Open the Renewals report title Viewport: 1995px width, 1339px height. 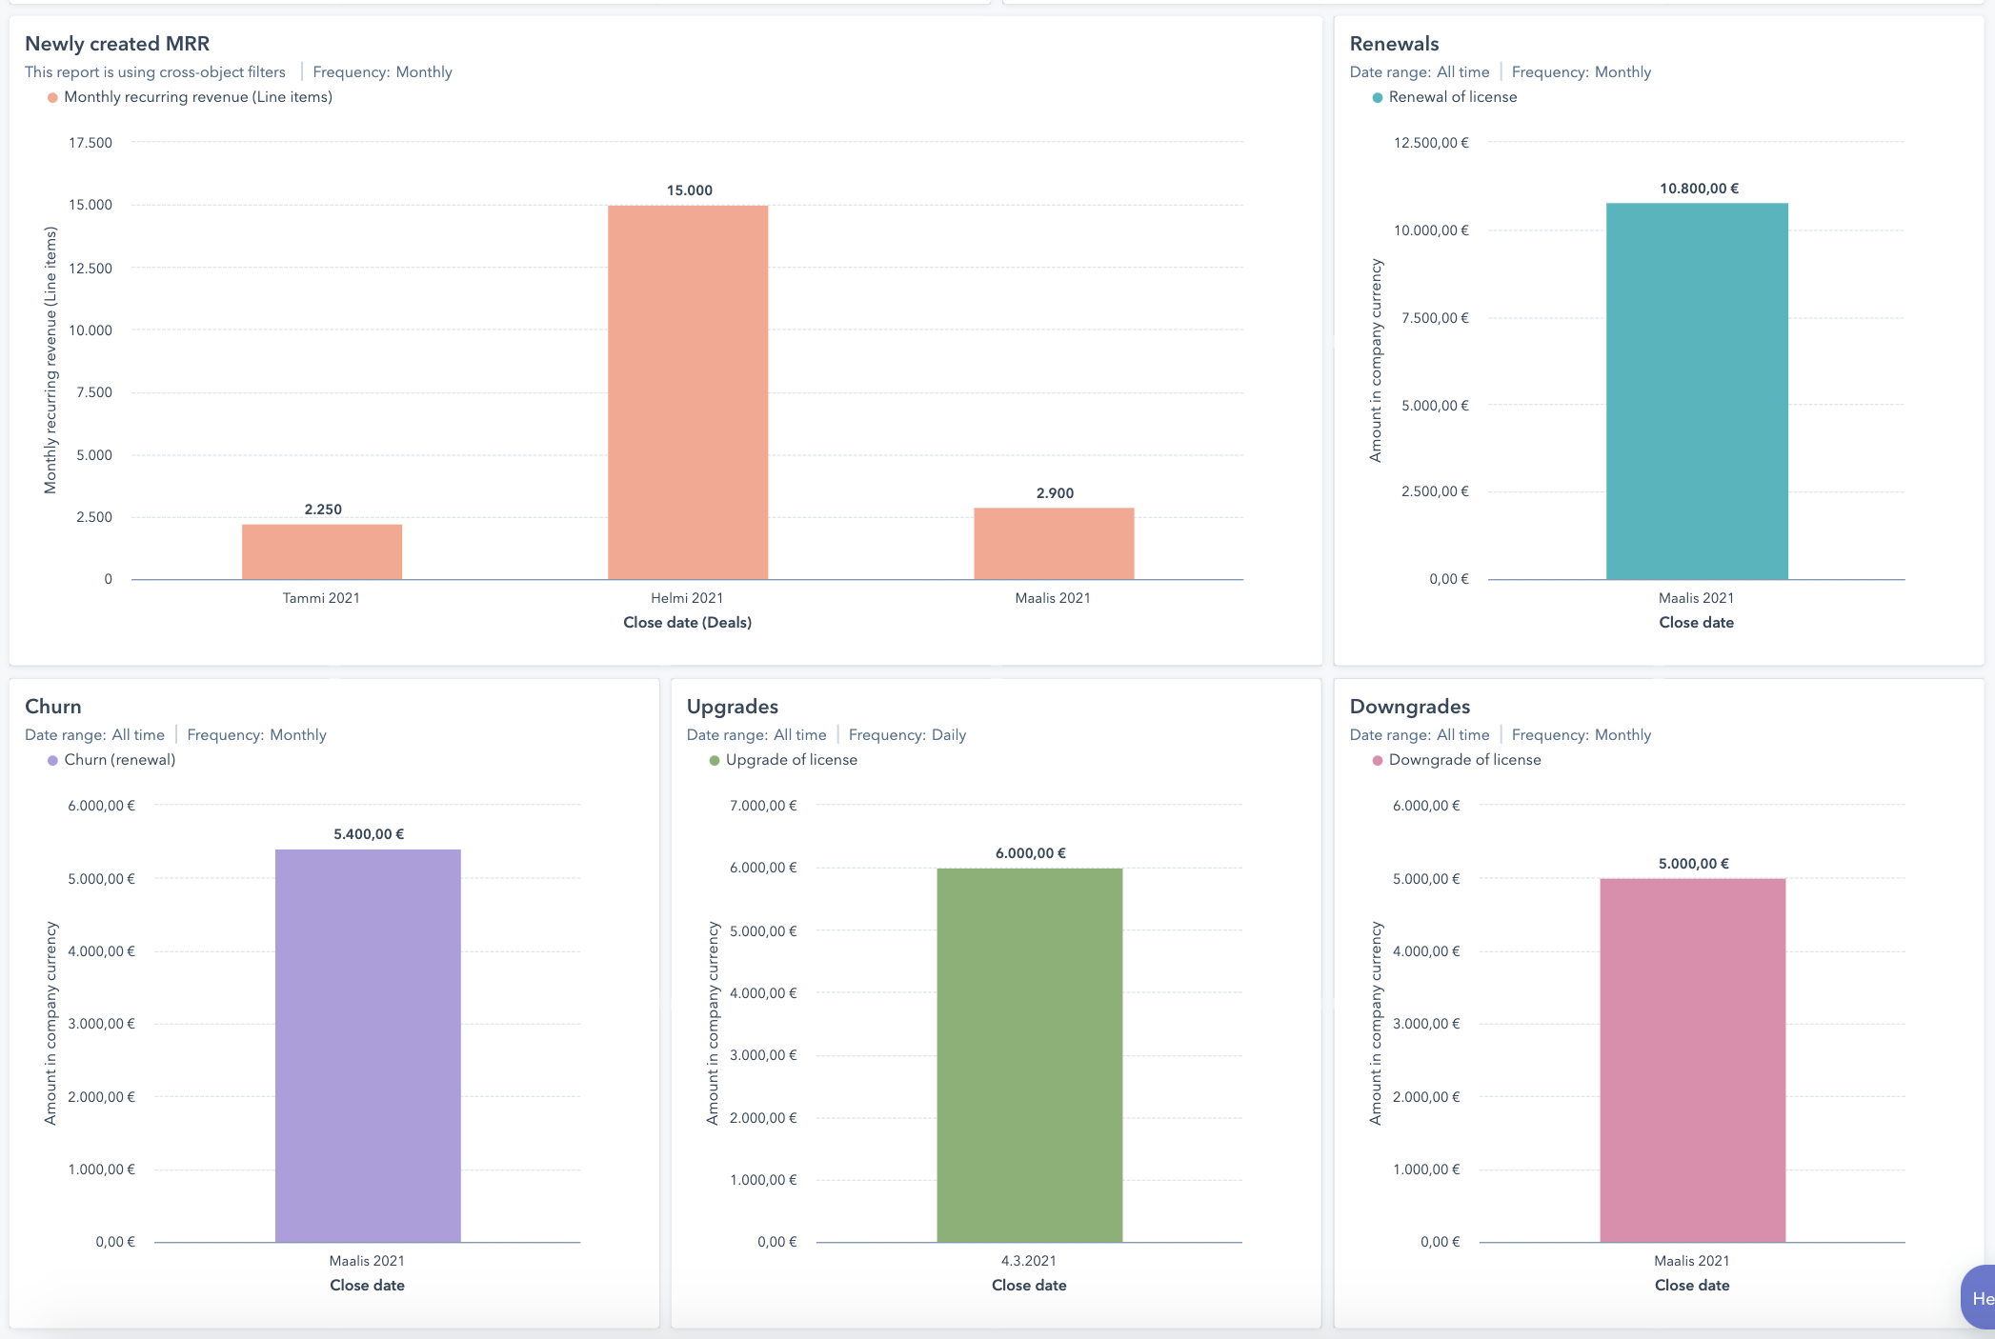point(1395,43)
